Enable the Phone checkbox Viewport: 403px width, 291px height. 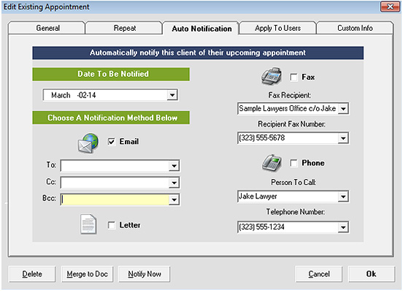click(293, 163)
